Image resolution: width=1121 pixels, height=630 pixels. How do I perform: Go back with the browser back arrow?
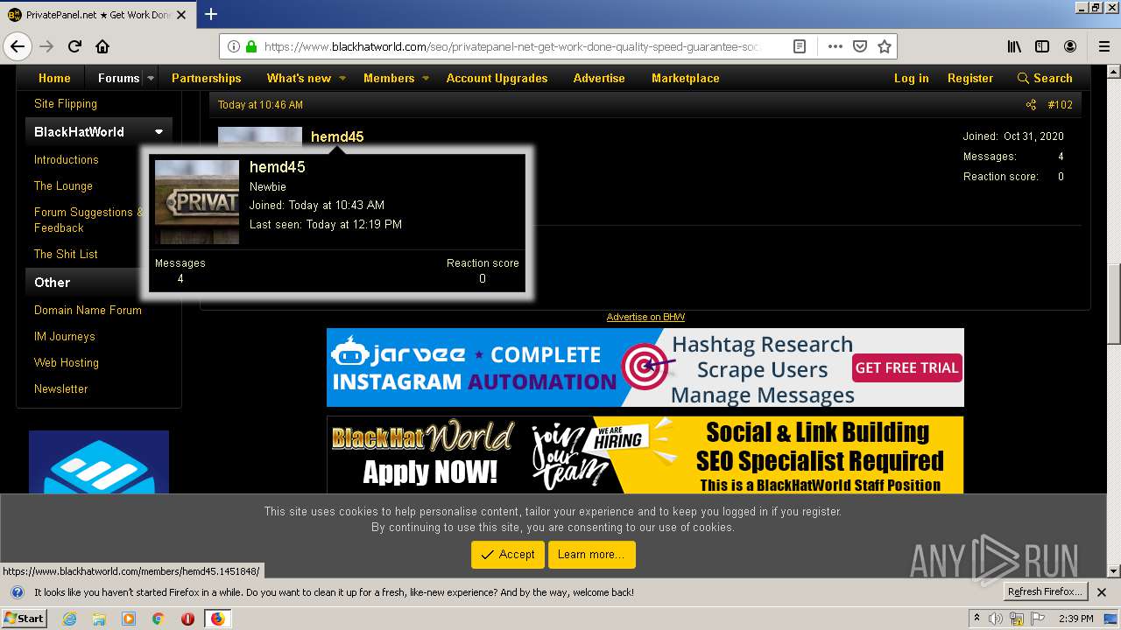pos(18,46)
